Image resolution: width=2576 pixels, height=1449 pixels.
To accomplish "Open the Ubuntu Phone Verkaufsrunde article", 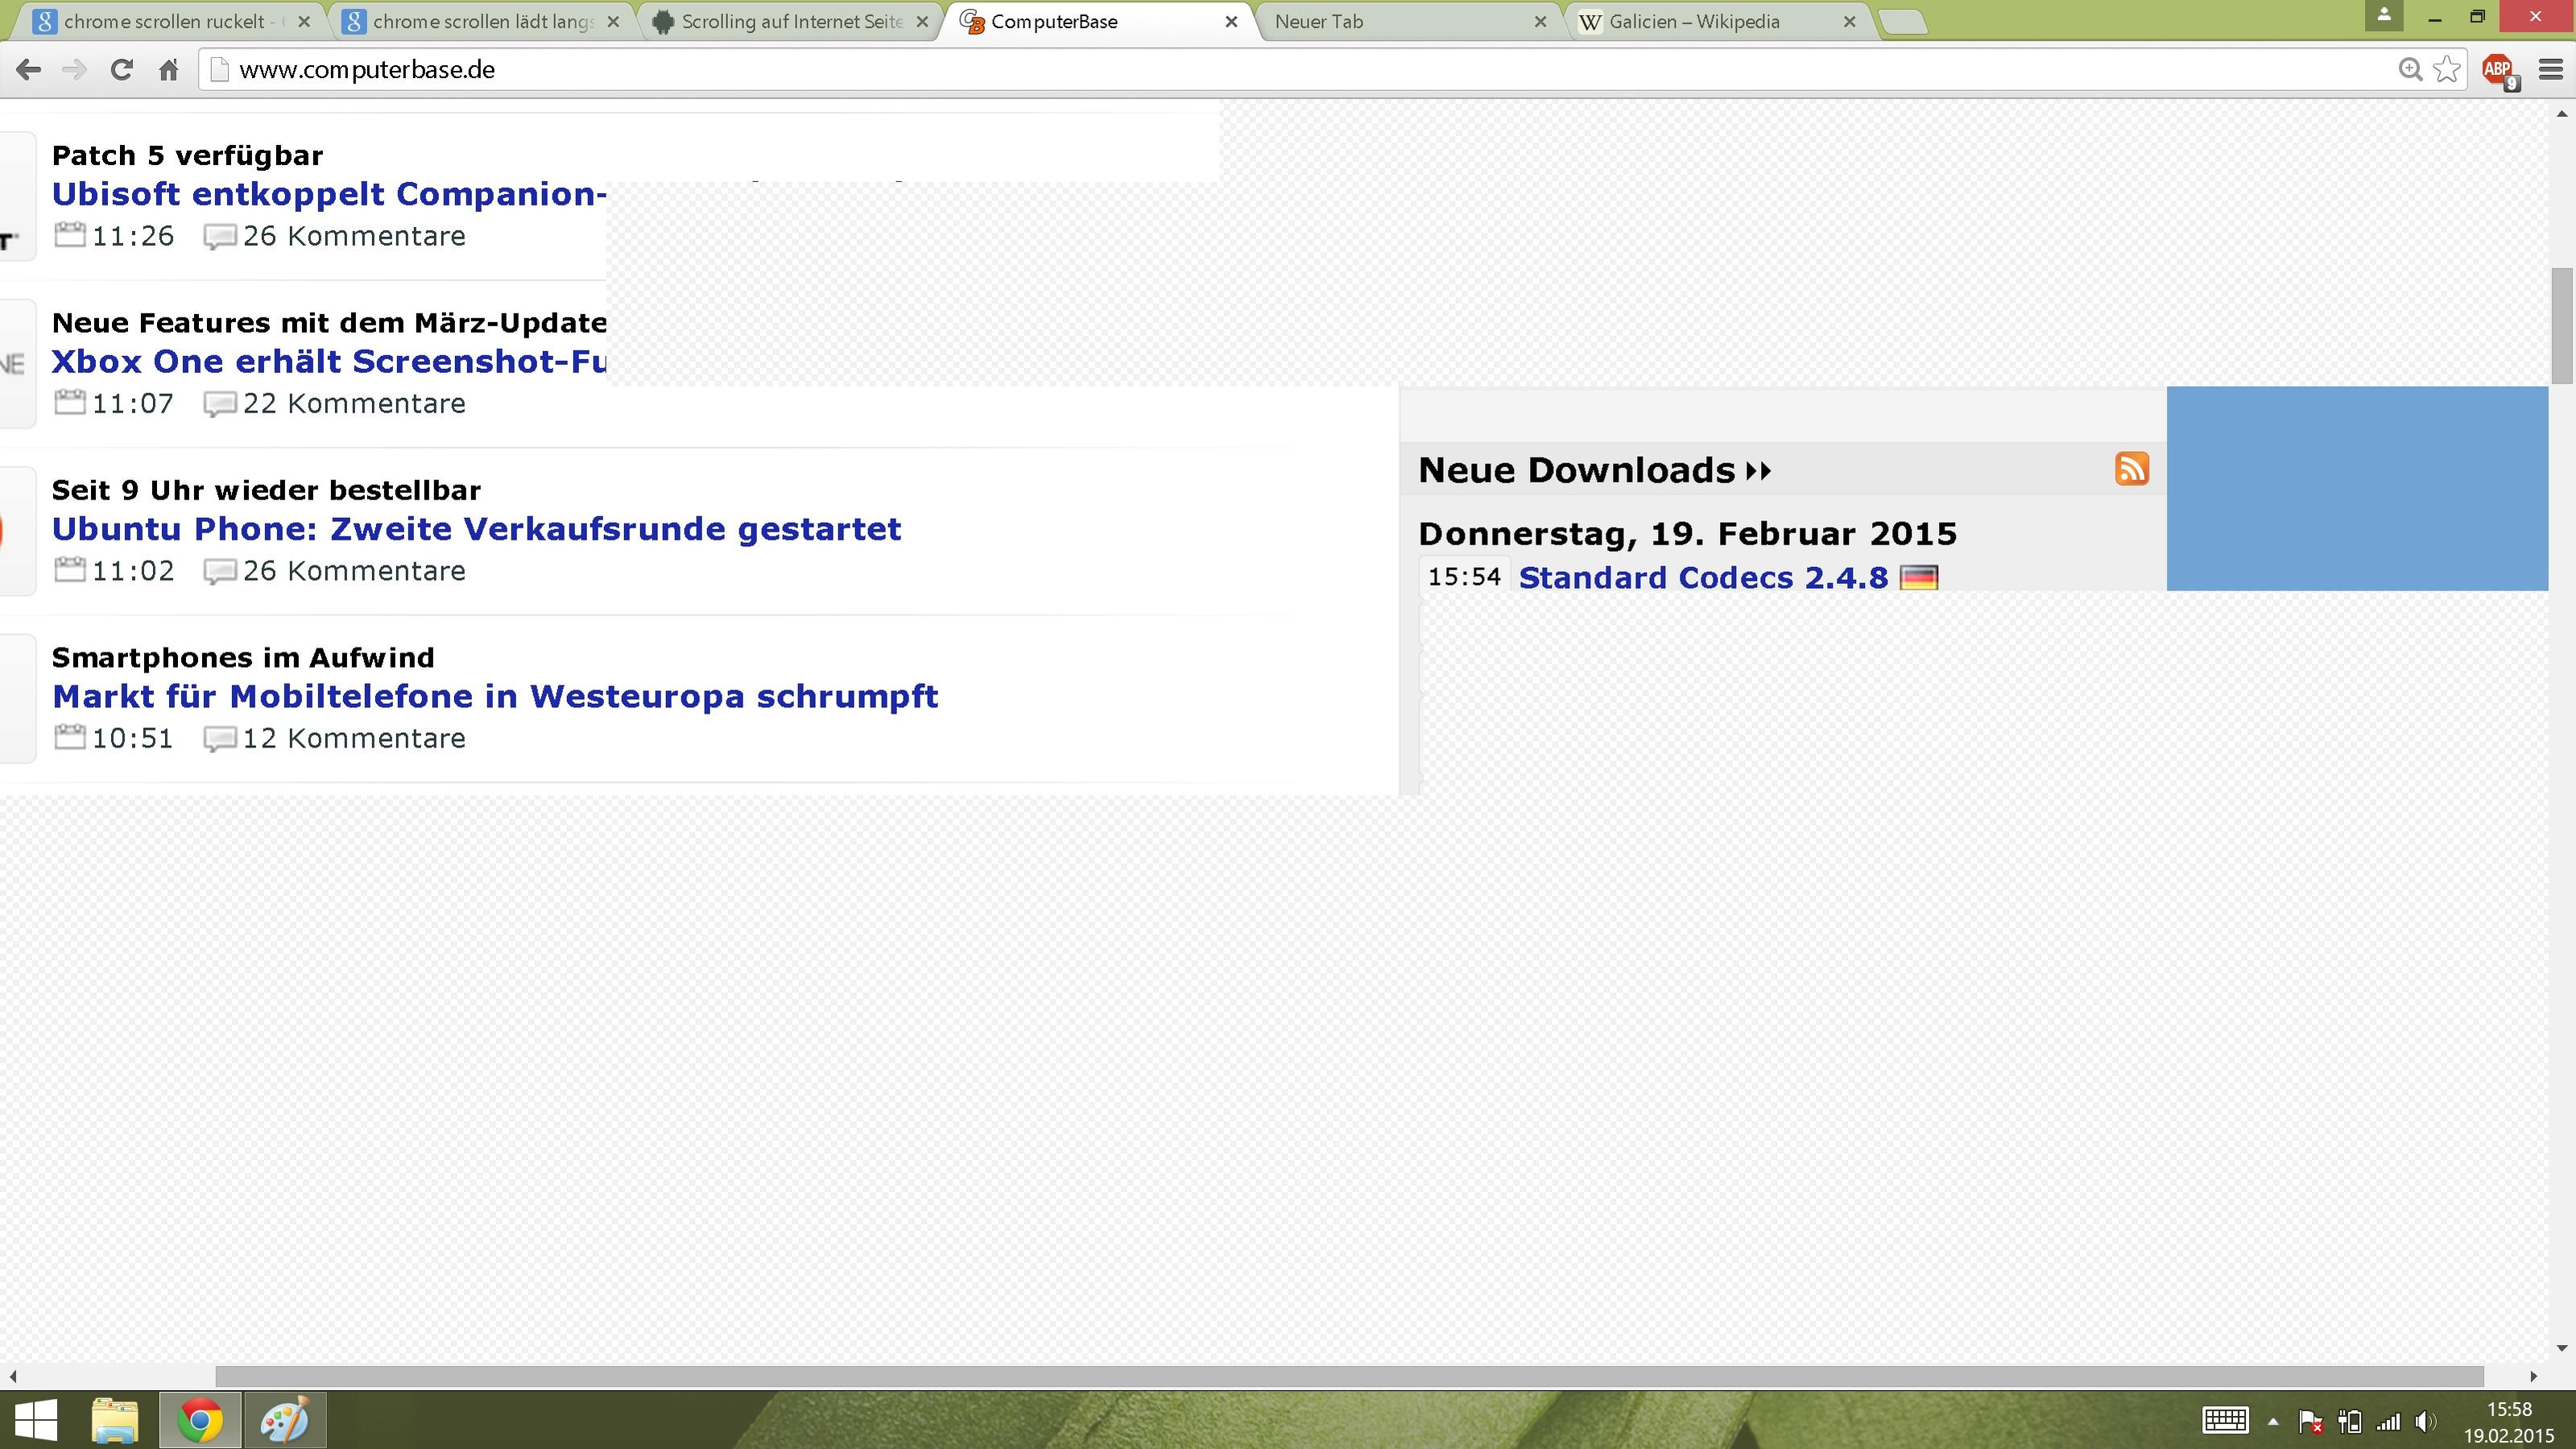I will click(476, 529).
